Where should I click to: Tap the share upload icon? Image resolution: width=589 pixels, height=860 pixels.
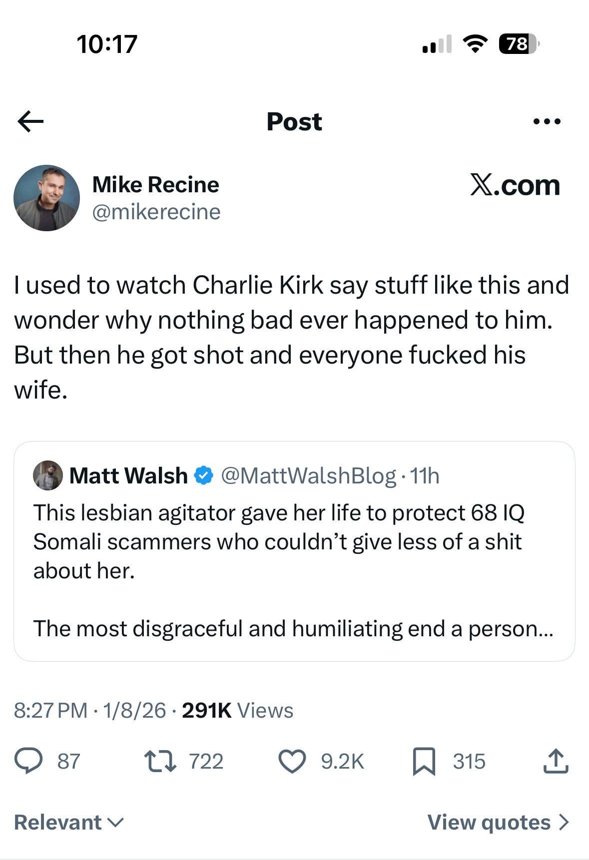(x=556, y=761)
